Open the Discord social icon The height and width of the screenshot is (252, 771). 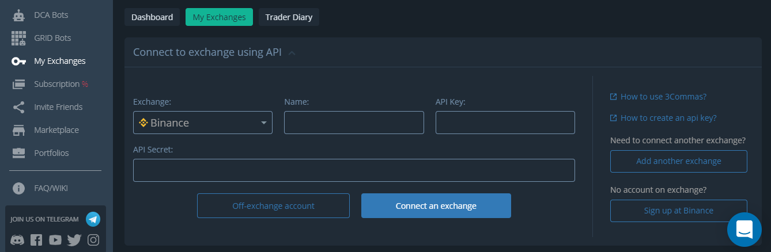click(x=17, y=240)
